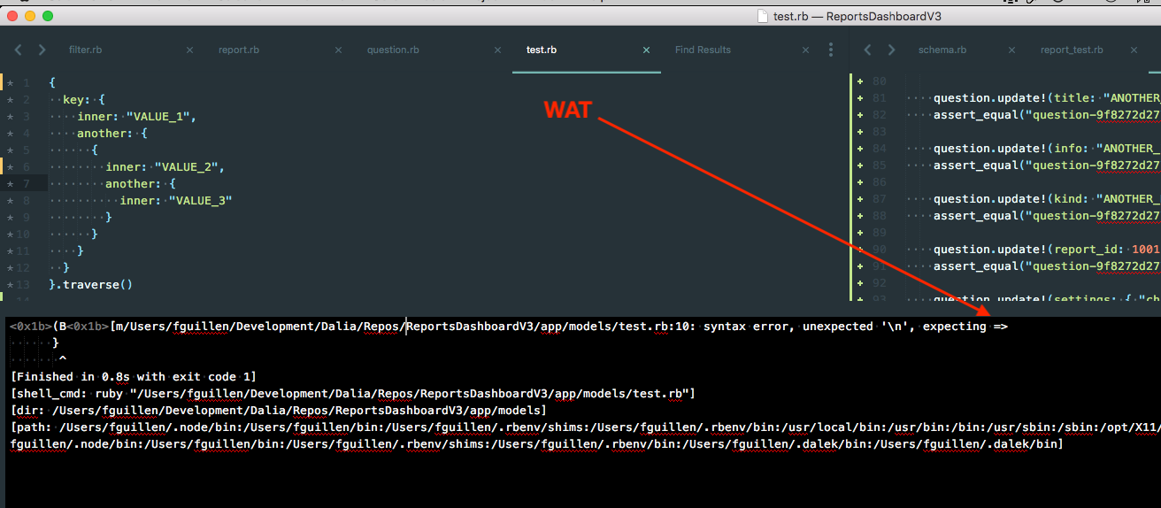
Task: Switch to the report.rb tab
Action: [239, 50]
